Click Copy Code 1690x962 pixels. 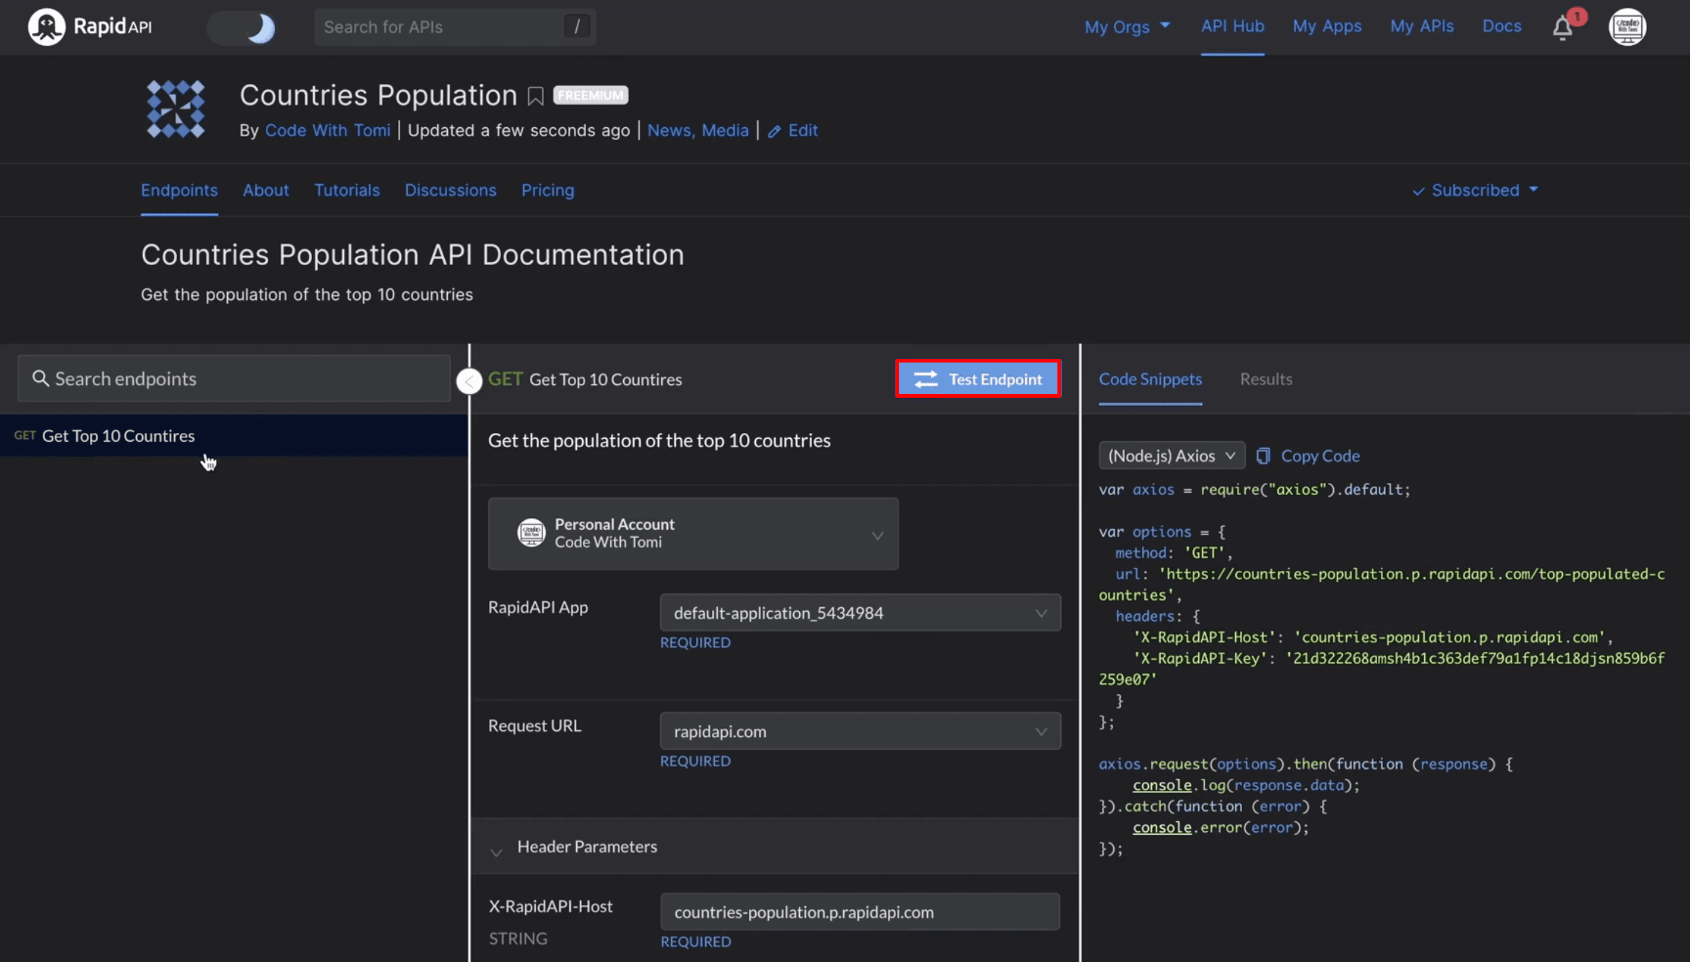[x=1308, y=456]
